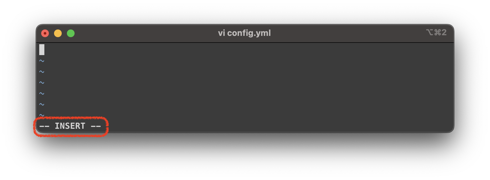Click the word INSERT in status line
This screenshot has height=180, width=490.
click(x=70, y=126)
